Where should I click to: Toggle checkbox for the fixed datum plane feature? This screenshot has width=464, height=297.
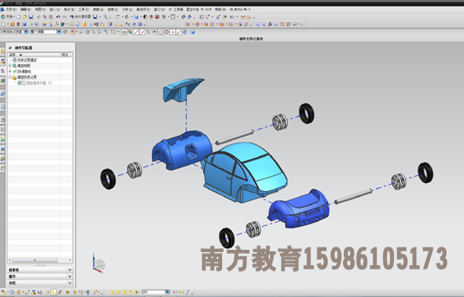click(20, 83)
